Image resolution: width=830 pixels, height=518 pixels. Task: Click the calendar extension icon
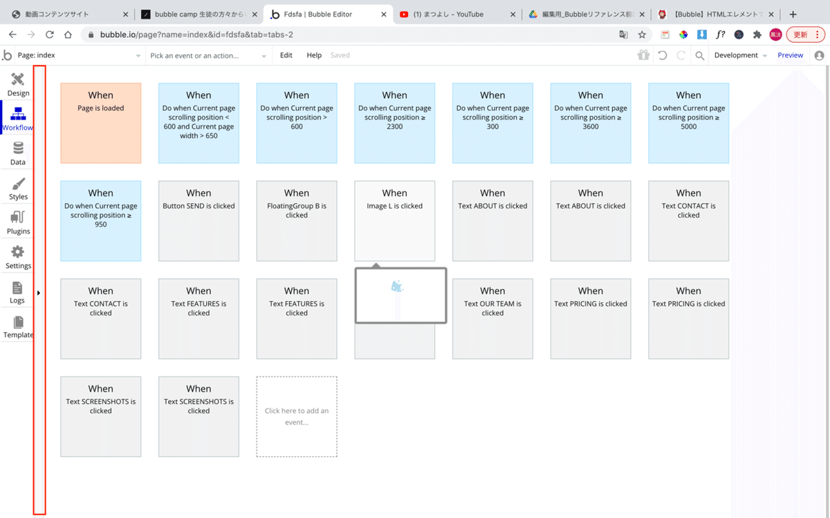coord(665,35)
